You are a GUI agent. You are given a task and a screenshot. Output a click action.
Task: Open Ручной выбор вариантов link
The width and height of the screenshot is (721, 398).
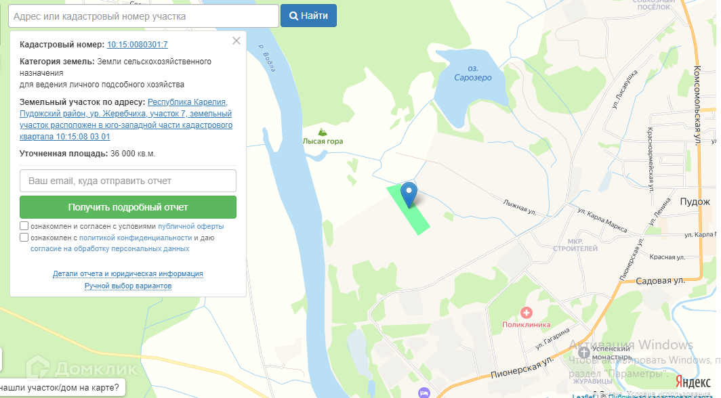[x=128, y=286]
